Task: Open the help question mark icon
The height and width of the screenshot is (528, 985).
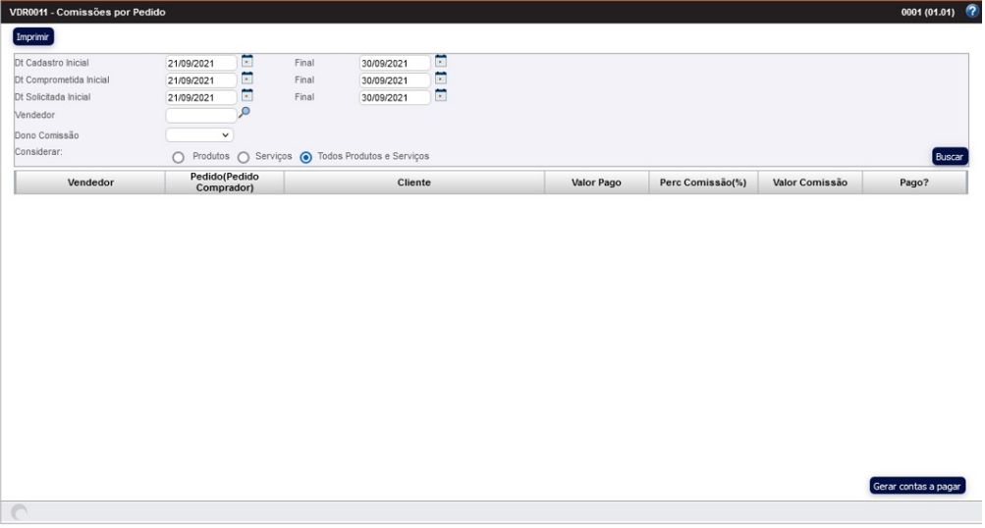Action: tap(972, 12)
